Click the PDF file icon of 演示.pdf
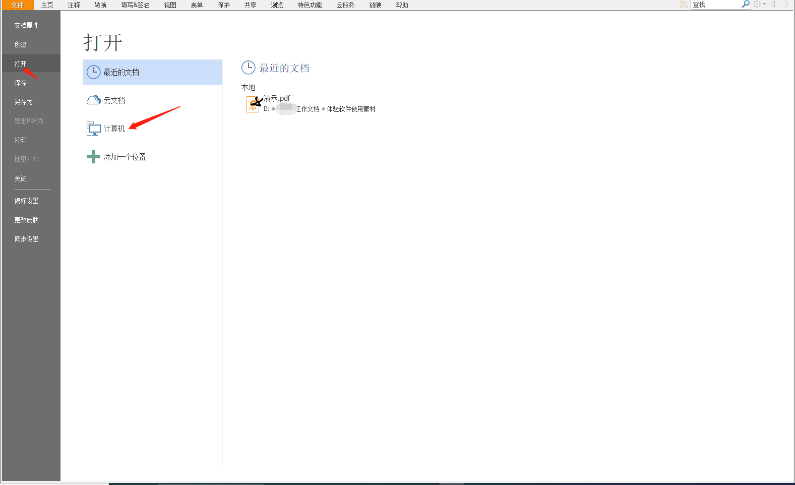 click(x=253, y=104)
